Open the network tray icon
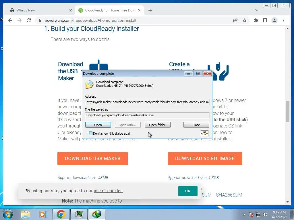The width and height of the screenshot is (294, 220). tap(258, 215)
